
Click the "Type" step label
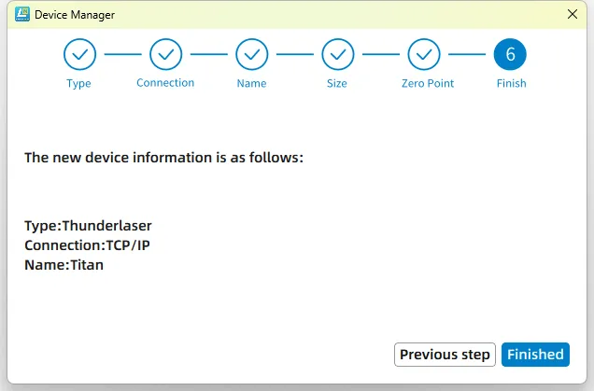click(x=79, y=84)
